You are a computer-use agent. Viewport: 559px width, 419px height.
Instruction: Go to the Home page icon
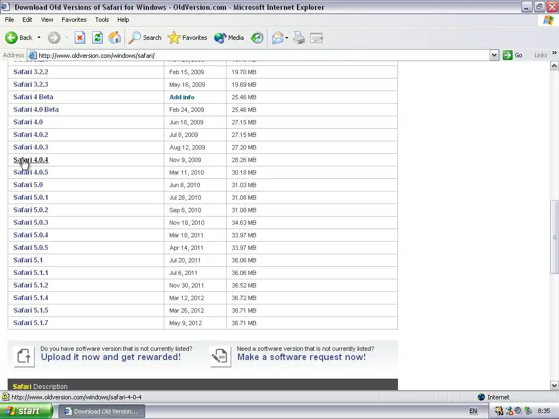[115, 38]
